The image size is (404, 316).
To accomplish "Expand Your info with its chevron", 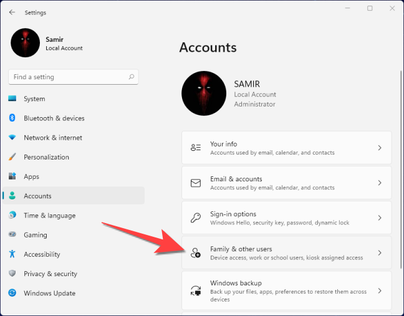I will 380,148.
